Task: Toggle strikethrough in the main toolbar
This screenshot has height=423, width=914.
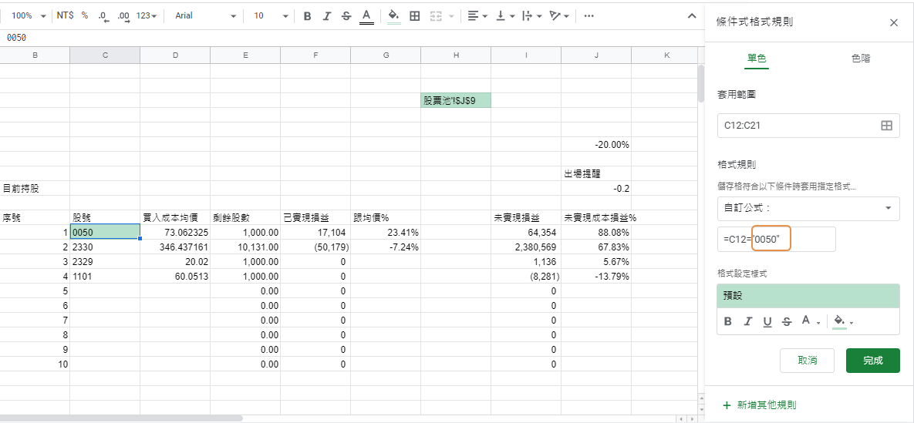Action: coord(346,15)
